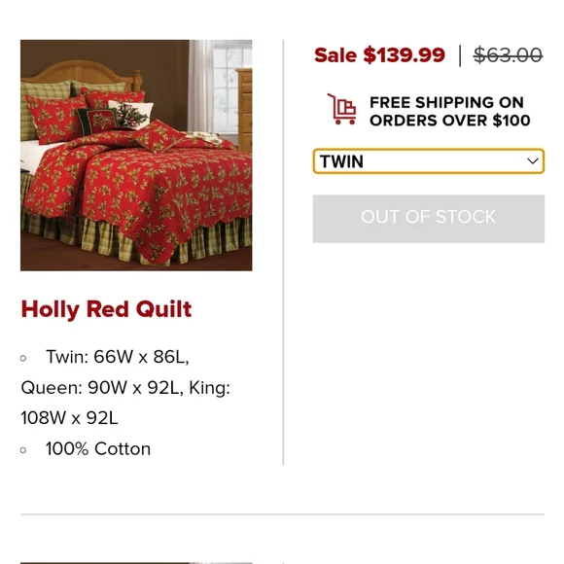Click the 108W x 92L King size line
The width and height of the screenshot is (564, 564).
[x=69, y=418]
